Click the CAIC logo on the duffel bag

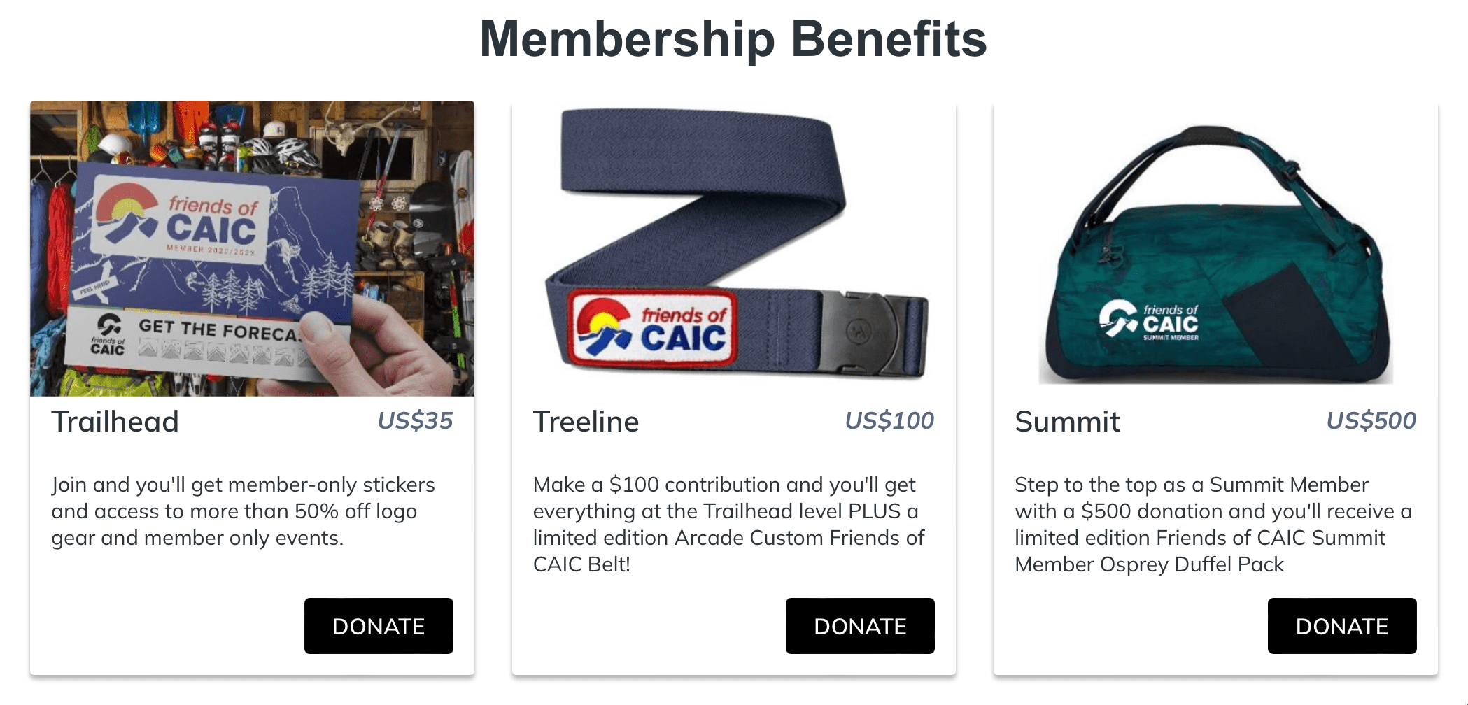click(1148, 320)
